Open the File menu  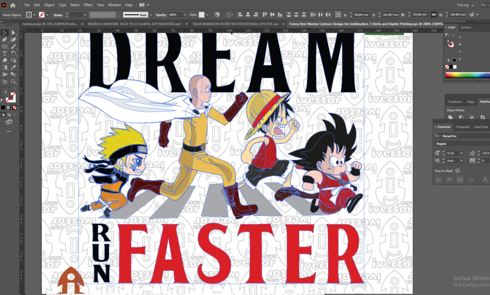[x=27, y=5]
